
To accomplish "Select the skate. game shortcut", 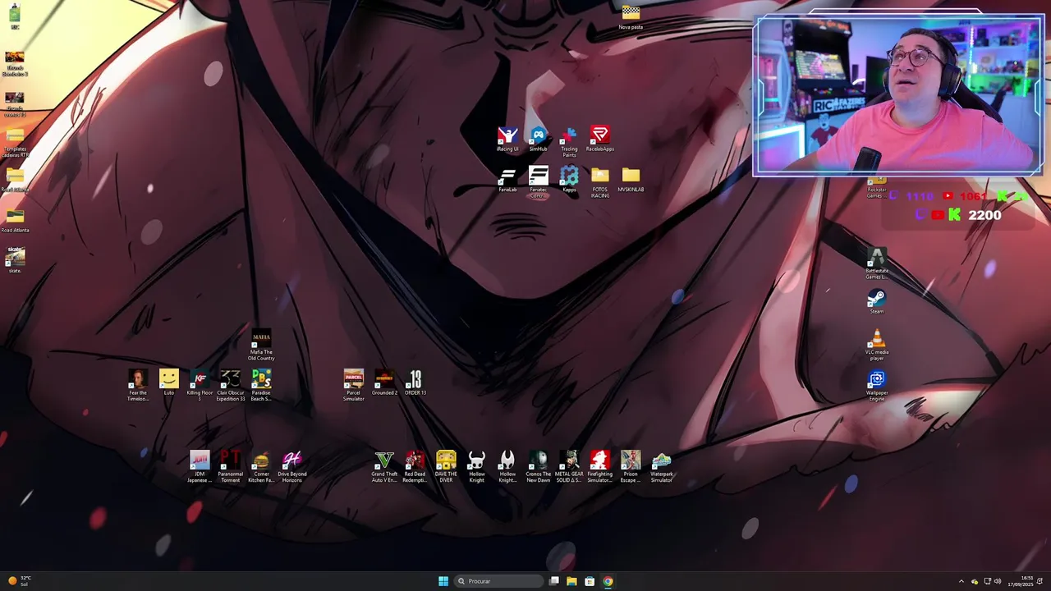I will point(15,260).
